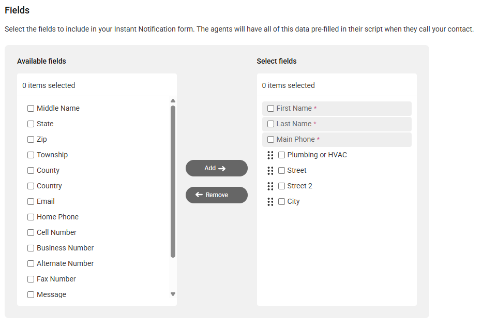Click the drag handle next to Street 2
The height and width of the screenshot is (327, 482).
[270, 186]
